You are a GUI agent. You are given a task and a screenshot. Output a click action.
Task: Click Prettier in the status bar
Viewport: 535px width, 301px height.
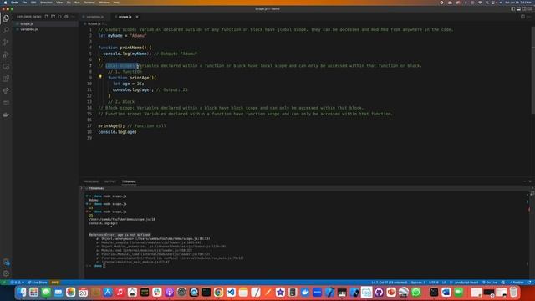(517, 283)
